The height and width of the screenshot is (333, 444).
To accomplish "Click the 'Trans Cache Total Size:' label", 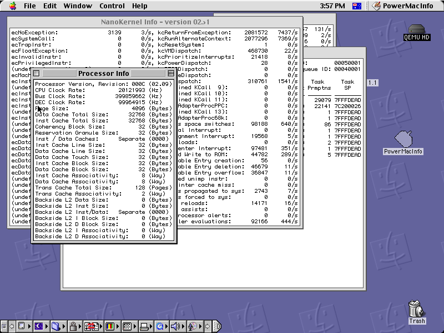I will [73, 188].
